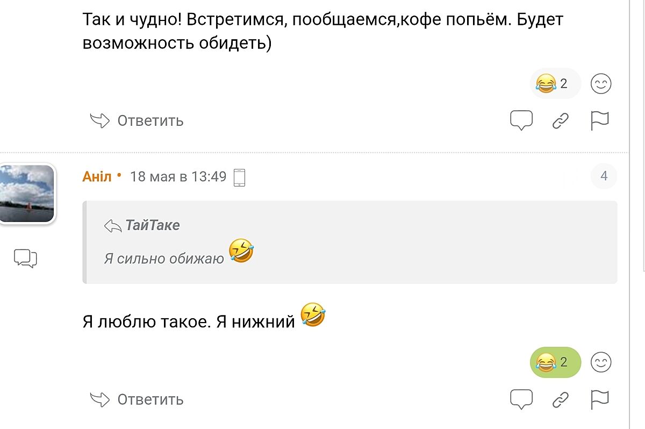
Task: Report Аніл's comment with the flag icon
Action: click(x=599, y=399)
